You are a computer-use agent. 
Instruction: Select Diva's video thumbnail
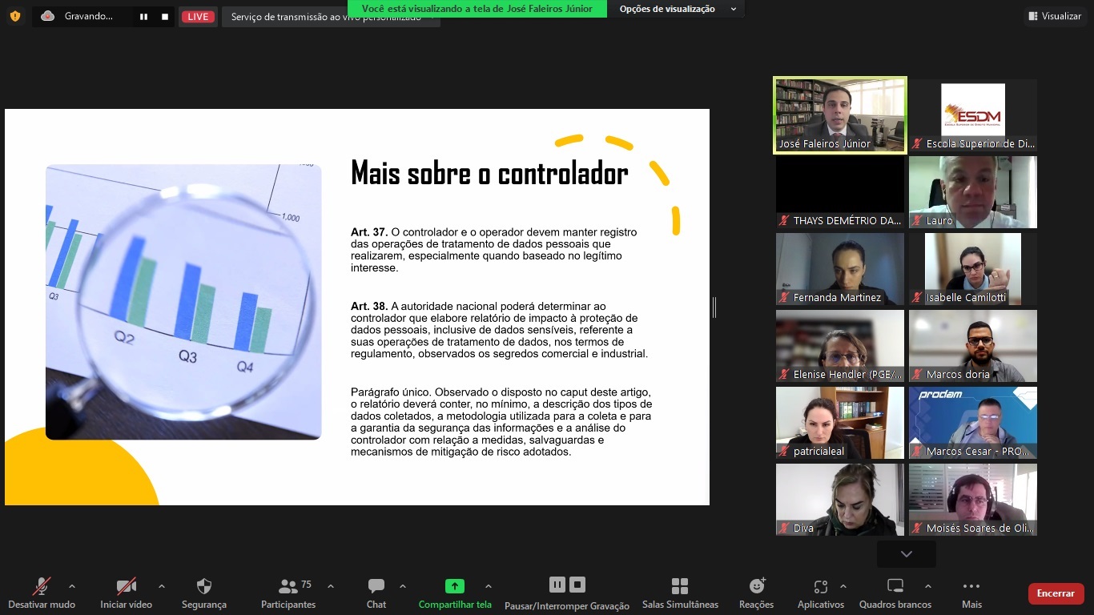pyautogui.click(x=840, y=500)
